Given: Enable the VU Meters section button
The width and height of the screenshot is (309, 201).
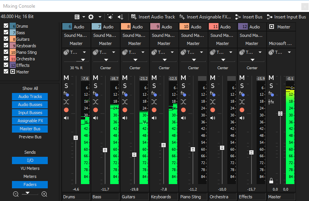Looking at the screenshot, I should (x=30, y=168).
